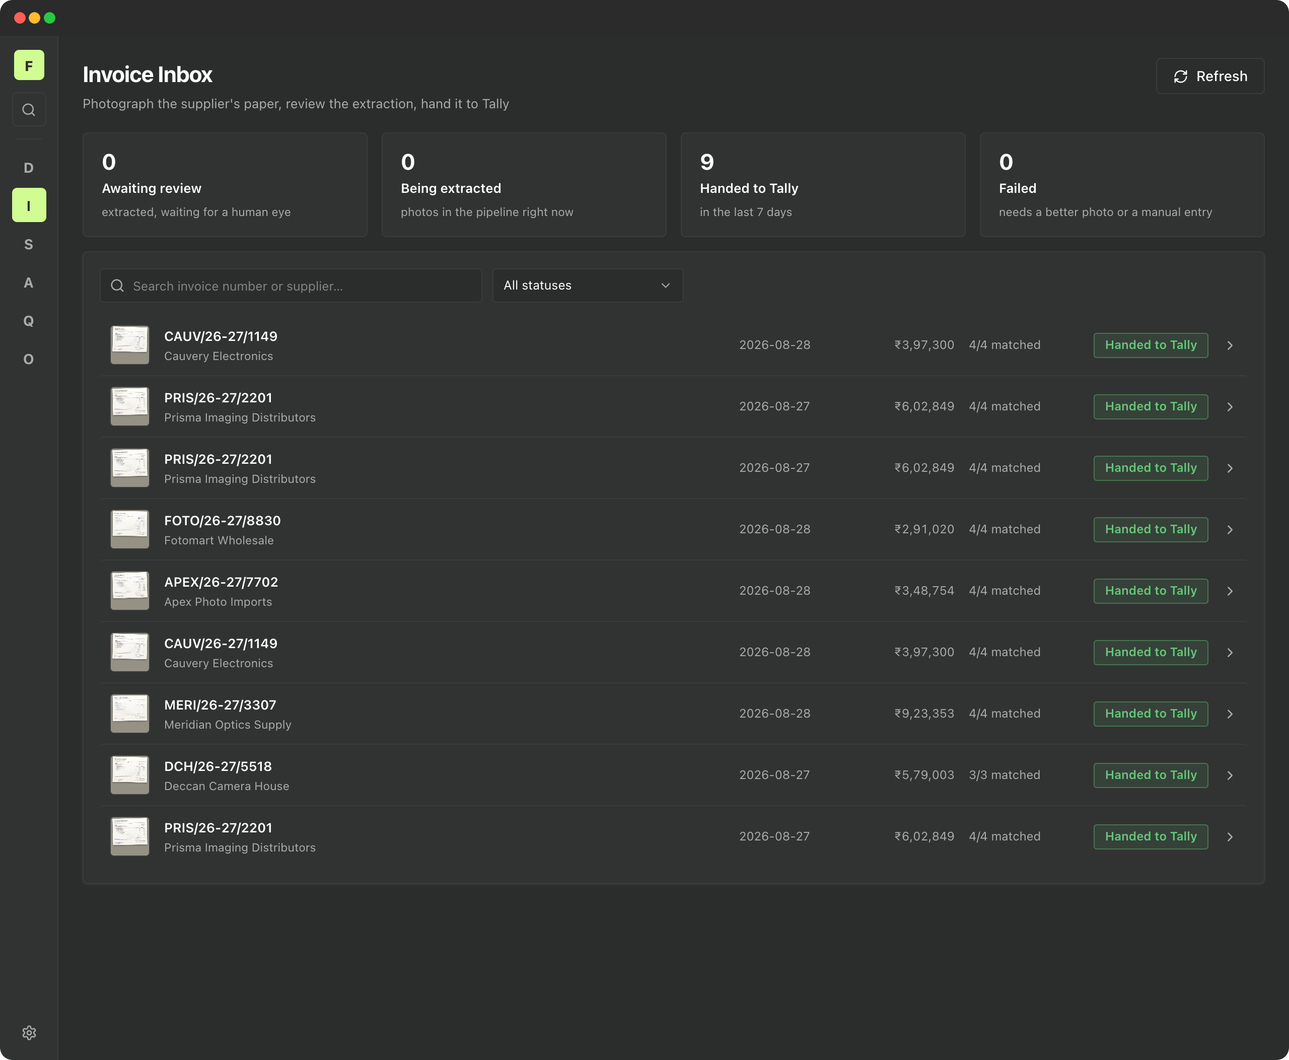Open invoice FOTO/26-27/8830

click(674, 529)
